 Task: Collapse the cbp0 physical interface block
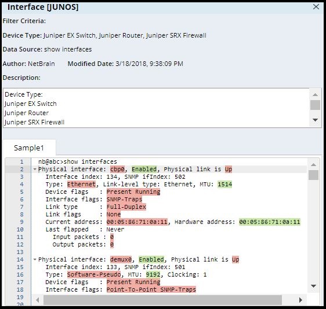coord(35,169)
